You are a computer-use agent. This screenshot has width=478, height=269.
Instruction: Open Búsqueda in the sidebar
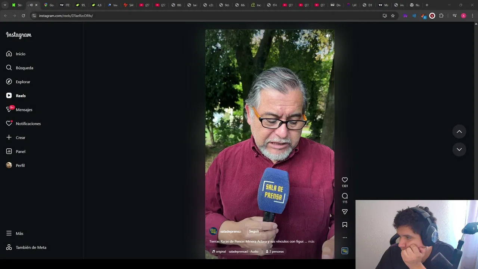coord(19,68)
